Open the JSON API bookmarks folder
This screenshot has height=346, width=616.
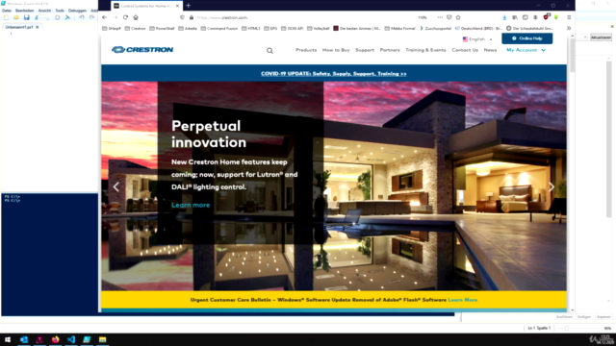click(292, 28)
